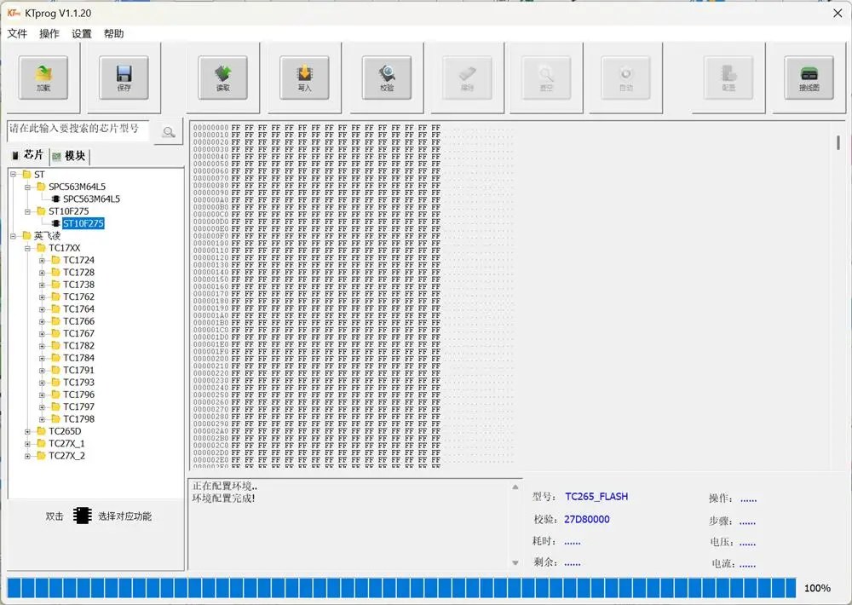Collapse the ST root node
Viewport: 852px width, 605px height.
pyautogui.click(x=13, y=175)
